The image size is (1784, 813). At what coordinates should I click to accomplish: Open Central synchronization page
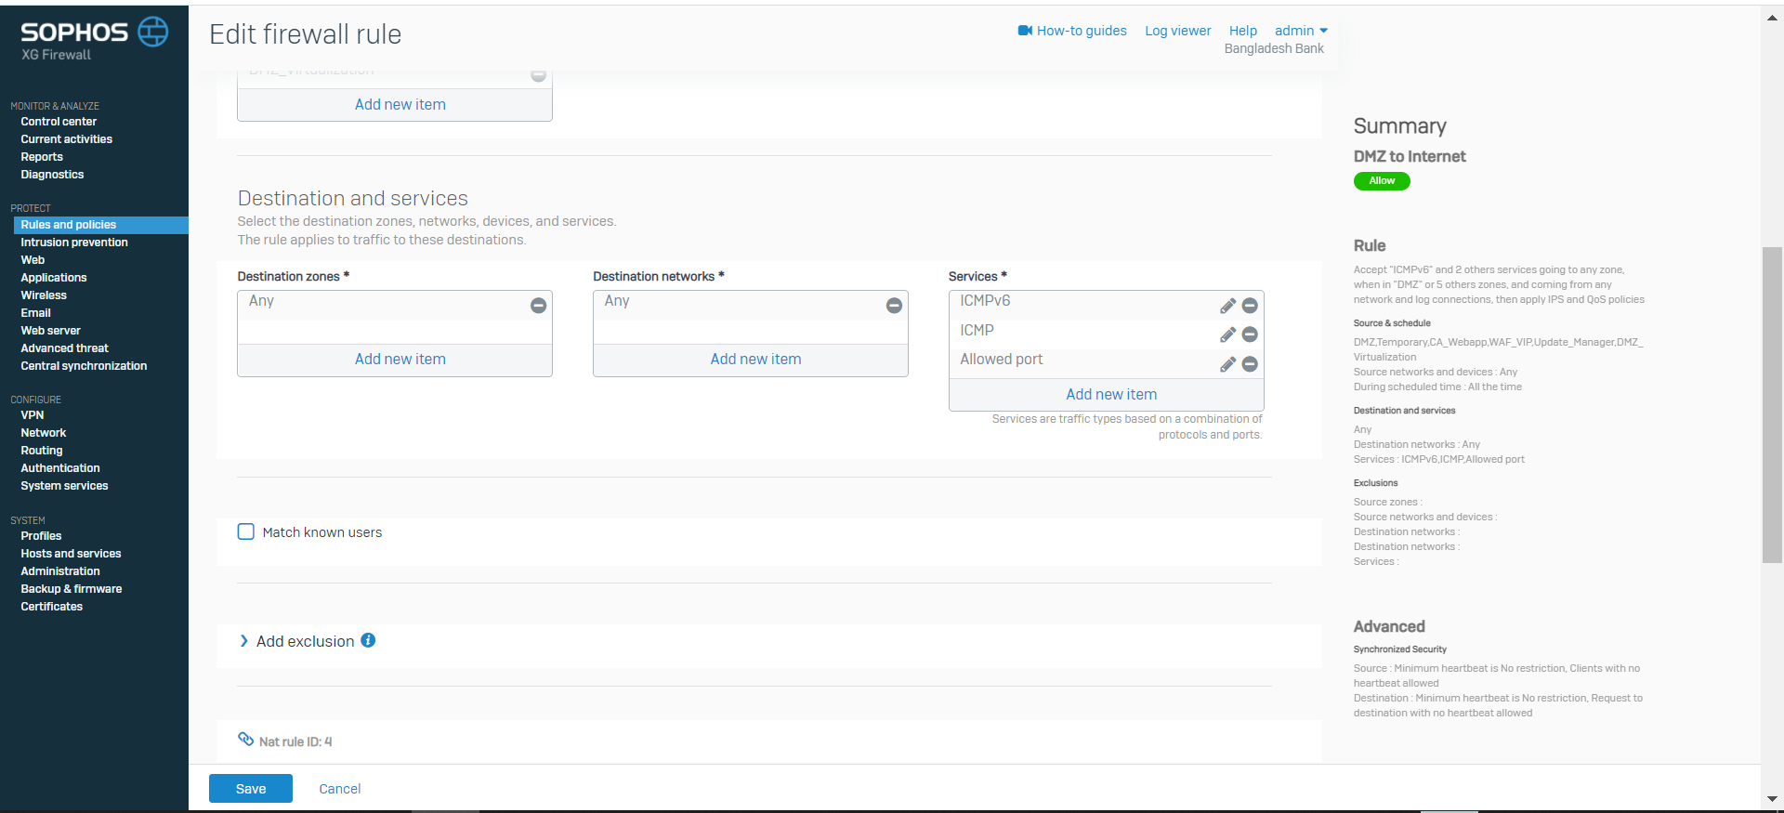click(84, 366)
